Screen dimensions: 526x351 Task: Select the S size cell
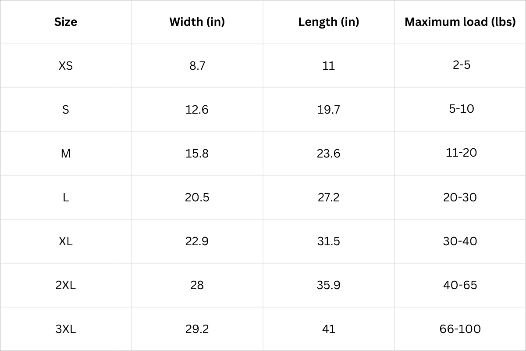click(x=66, y=110)
